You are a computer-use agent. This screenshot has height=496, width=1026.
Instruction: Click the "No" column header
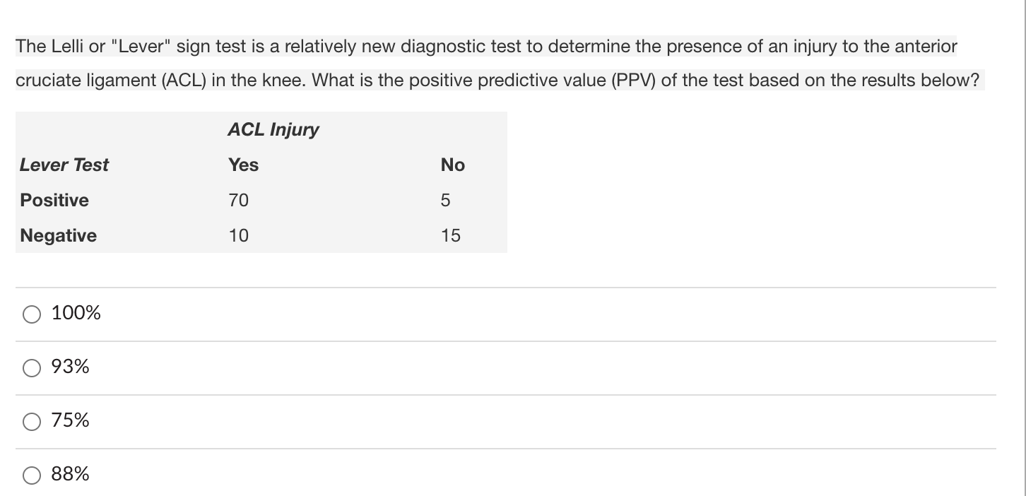pyautogui.click(x=452, y=165)
